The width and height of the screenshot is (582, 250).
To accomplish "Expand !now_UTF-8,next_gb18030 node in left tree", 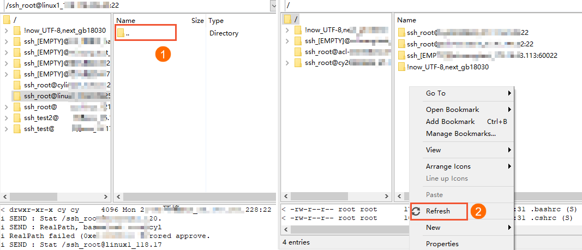I will point(7,31).
